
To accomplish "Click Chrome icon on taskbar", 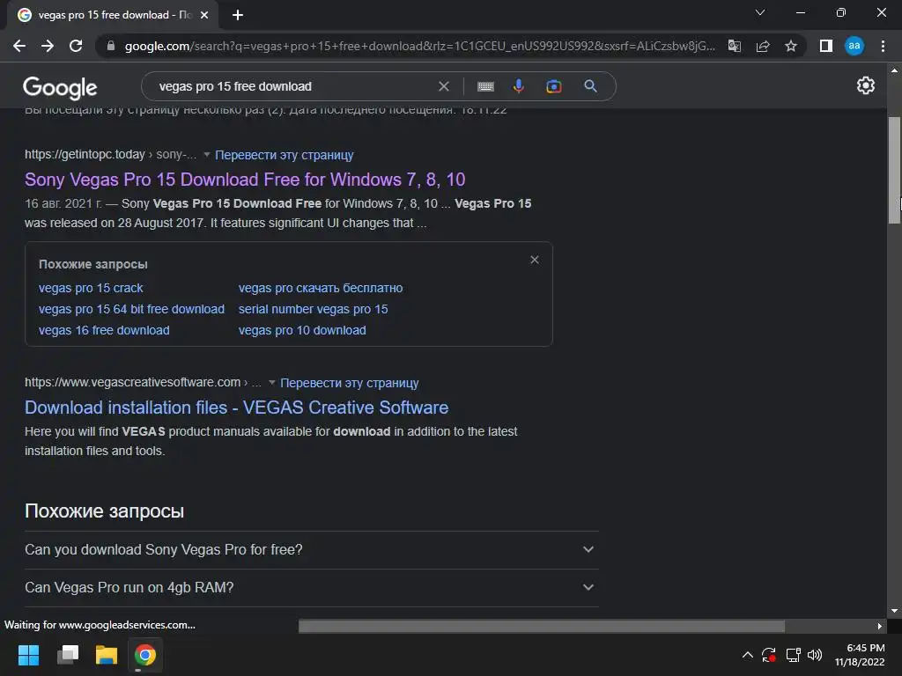I will [145, 655].
